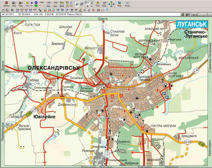Viewport: 212px width, 168px height.
Task: Click the Pulkovo 1942 datum text
Action: 74,14
